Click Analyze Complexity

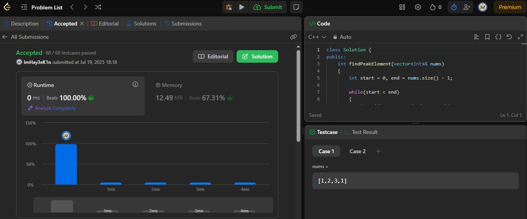(x=51, y=108)
